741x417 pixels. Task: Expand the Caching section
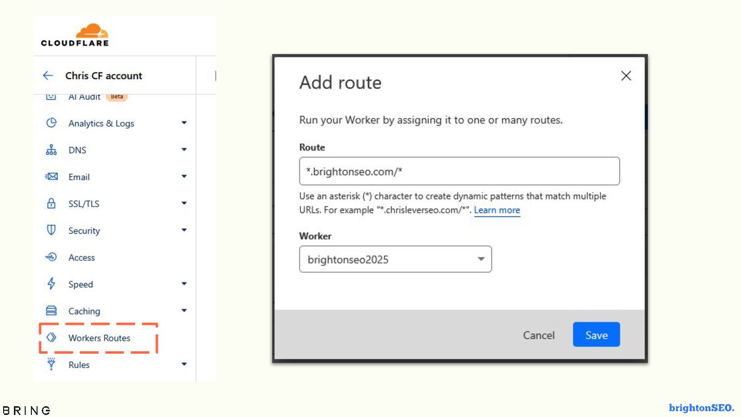pos(184,310)
